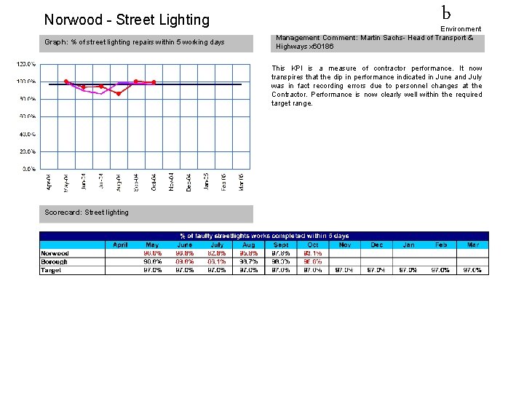Viewport: 524px width, 393px height.
Task: Click the red data point at May on the graph
Action: point(66,82)
